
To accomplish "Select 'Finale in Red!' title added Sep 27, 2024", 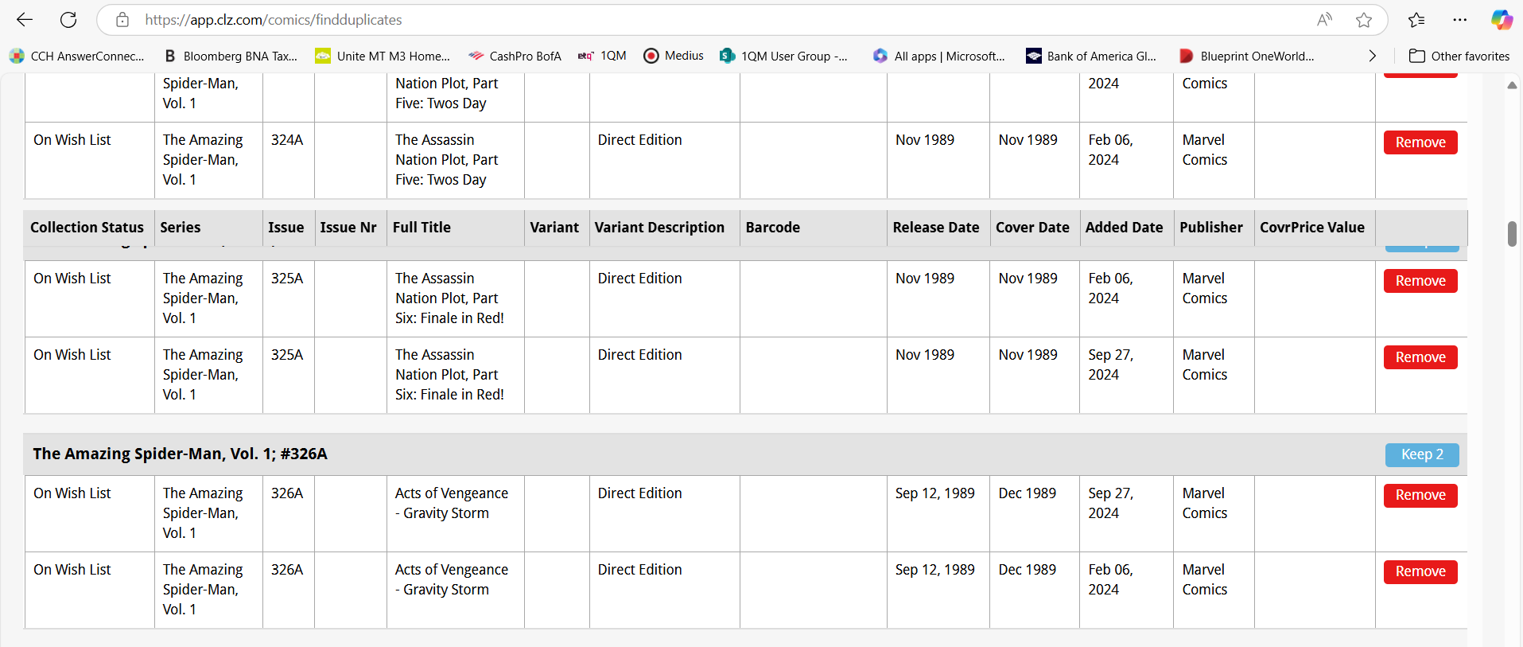I will (449, 375).
